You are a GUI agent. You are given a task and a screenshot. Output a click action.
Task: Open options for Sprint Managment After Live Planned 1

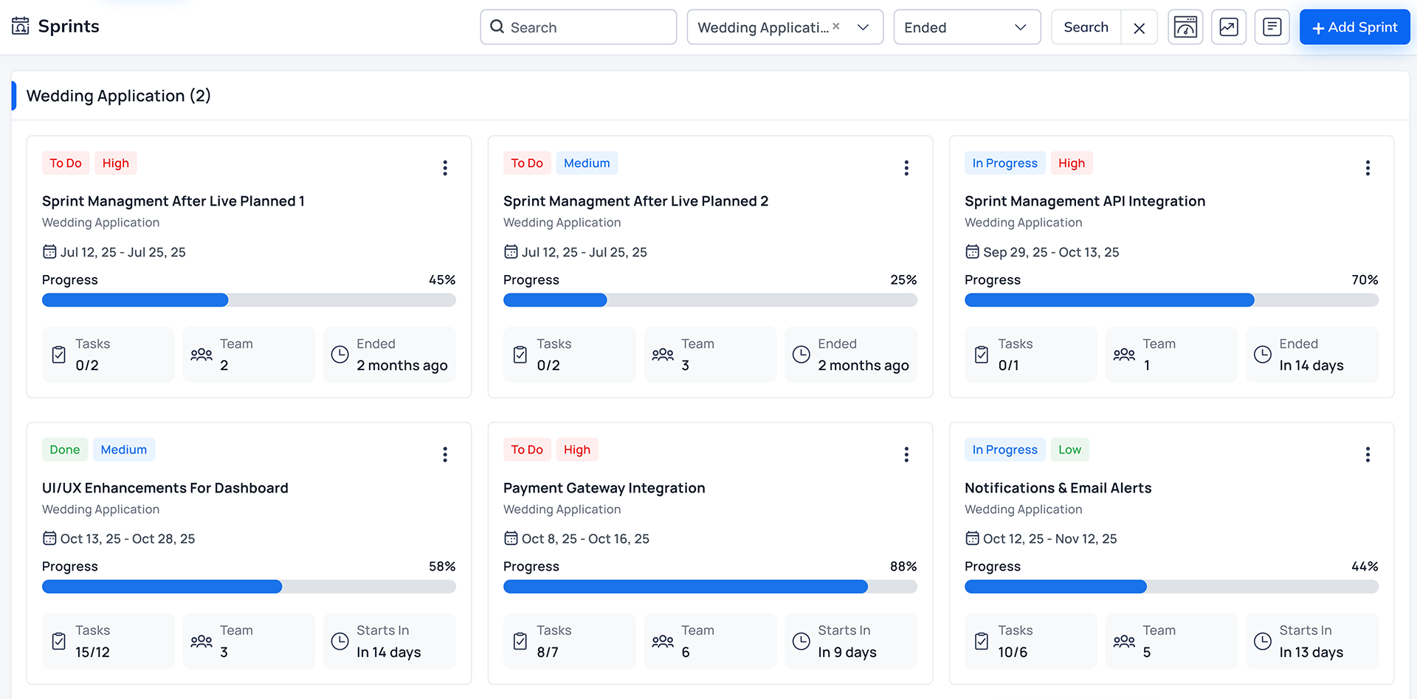click(444, 168)
